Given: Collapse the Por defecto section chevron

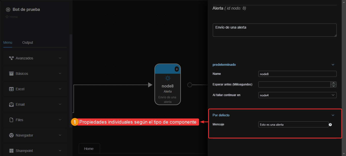Looking at the screenshot, I should click(x=333, y=115).
